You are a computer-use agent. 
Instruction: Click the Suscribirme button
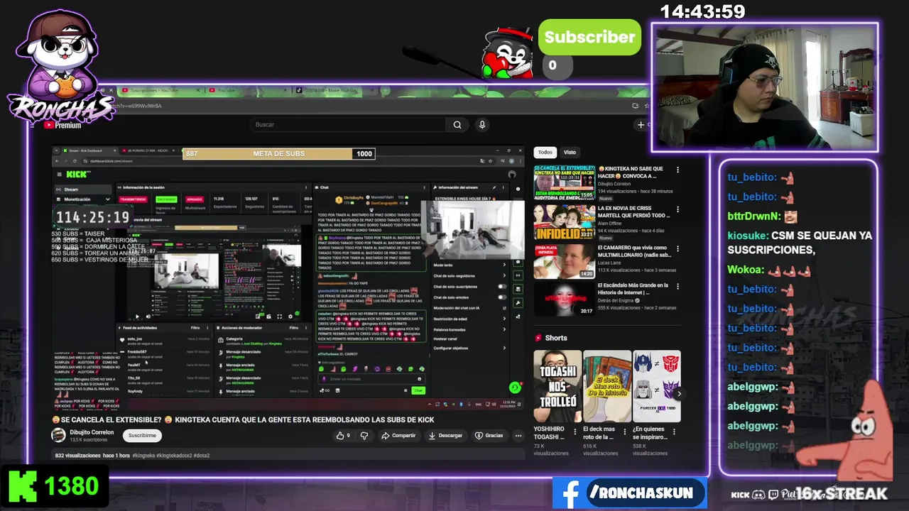coord(142,436)
